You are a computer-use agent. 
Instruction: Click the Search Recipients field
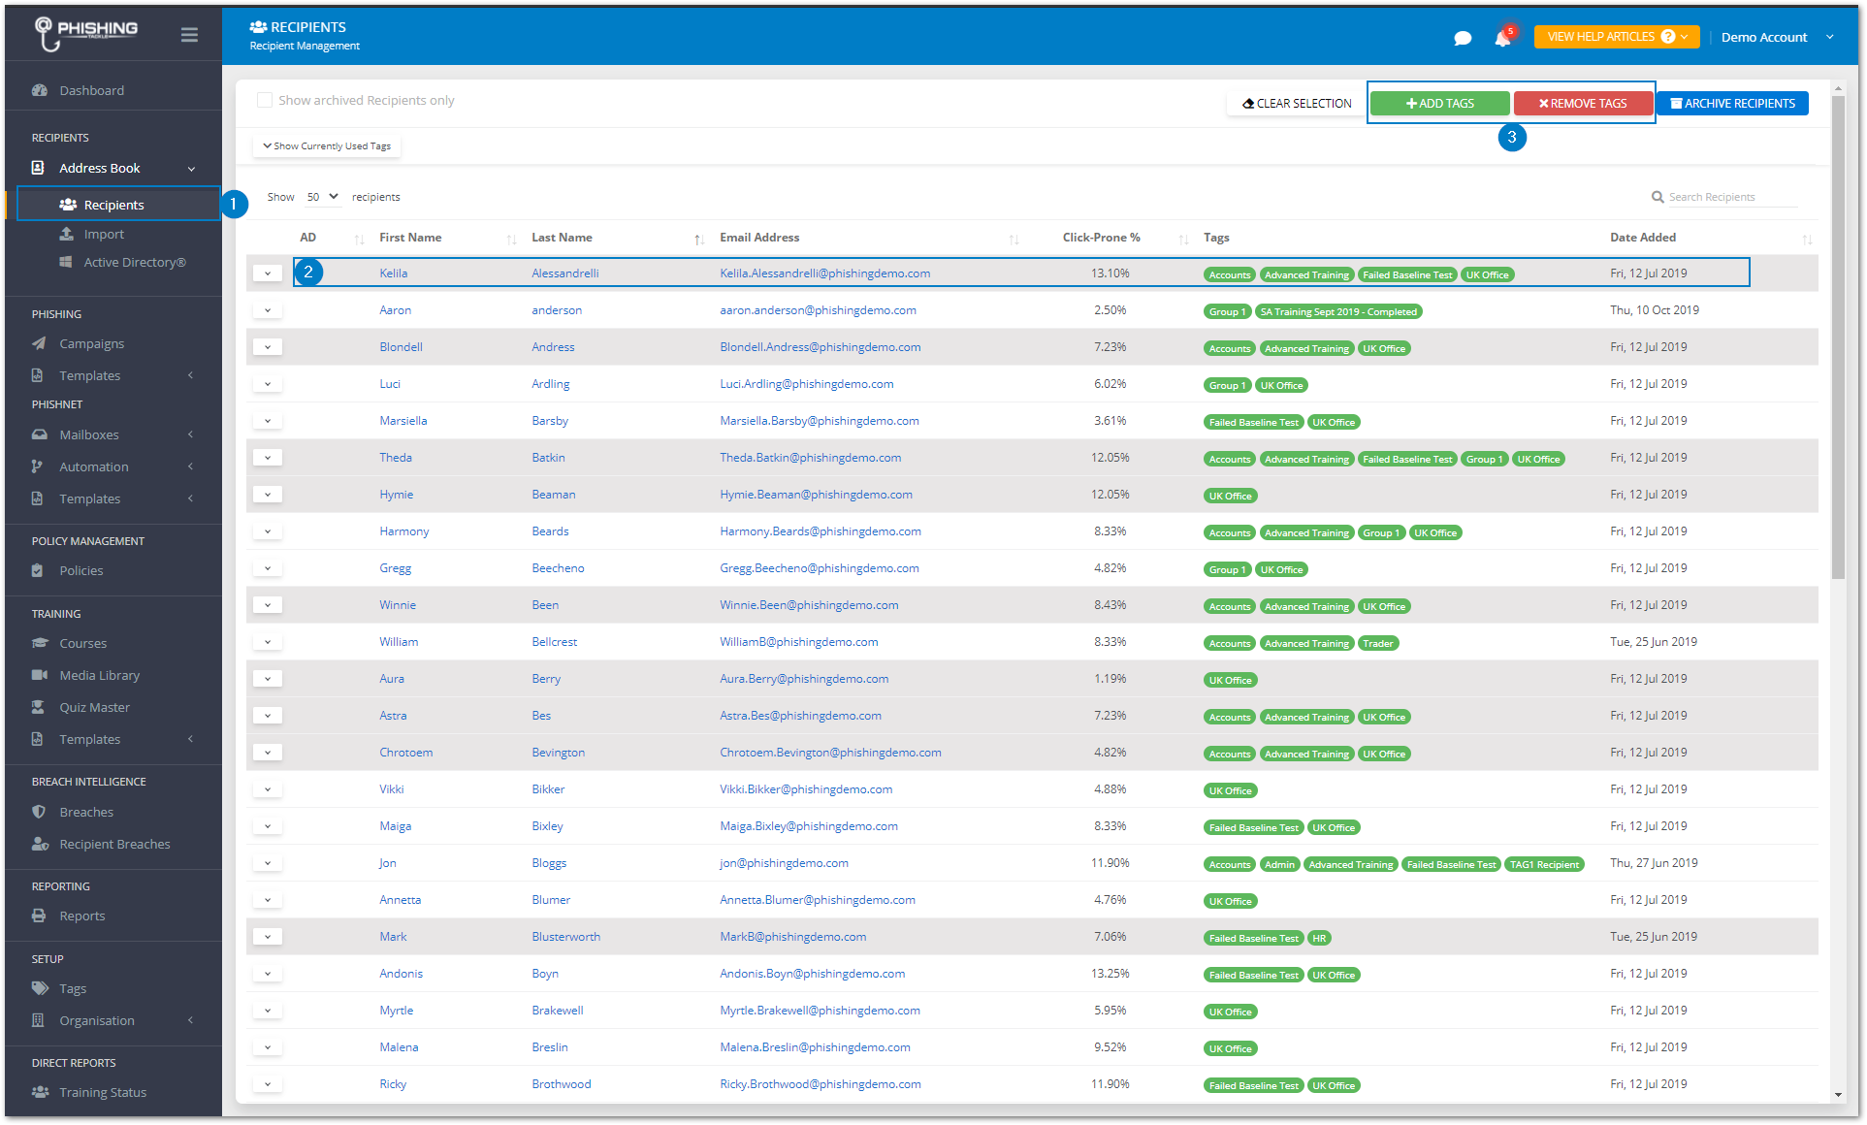tap(1731, 197)
